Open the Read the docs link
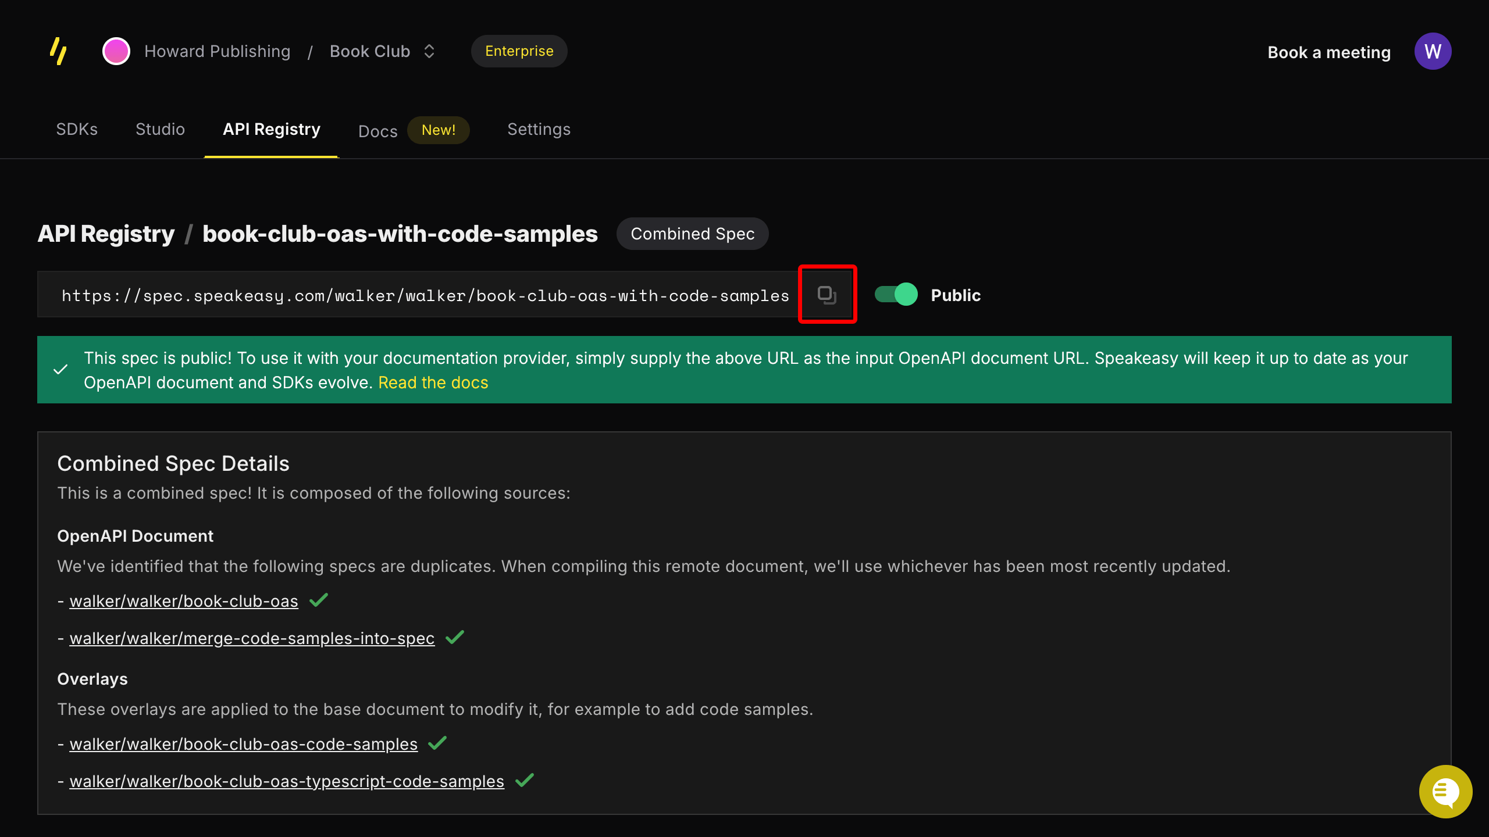Image resolution: width=1489 pixels, height=837 pixels. click(433, 382)
